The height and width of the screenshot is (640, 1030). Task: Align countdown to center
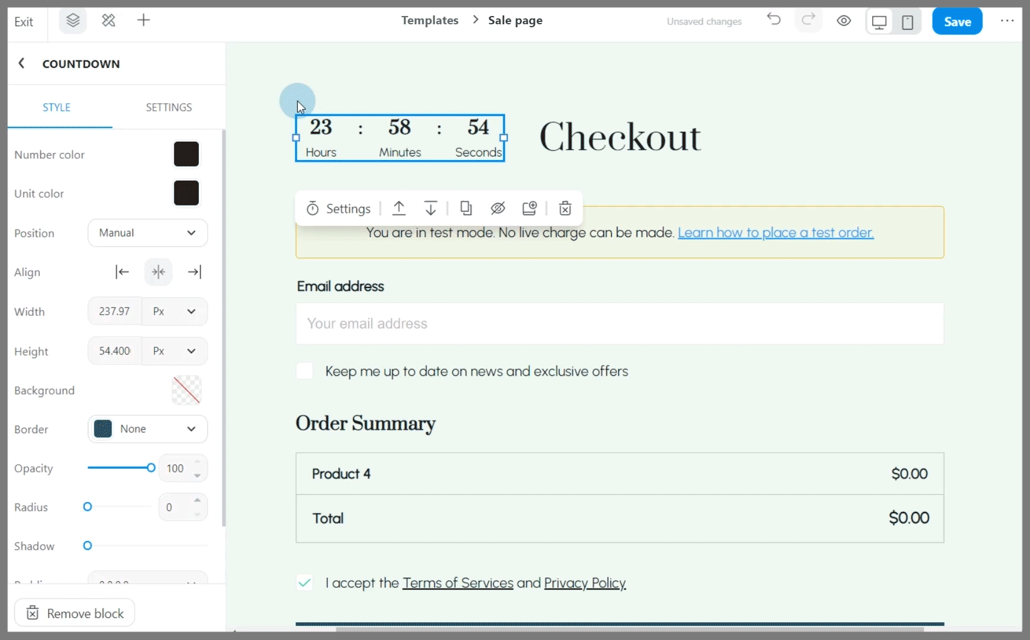[x=158, y=272]
